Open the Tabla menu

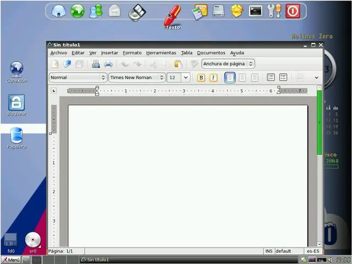click(186, 53)
